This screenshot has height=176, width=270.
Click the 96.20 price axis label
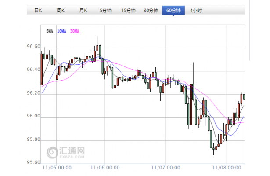33,93
